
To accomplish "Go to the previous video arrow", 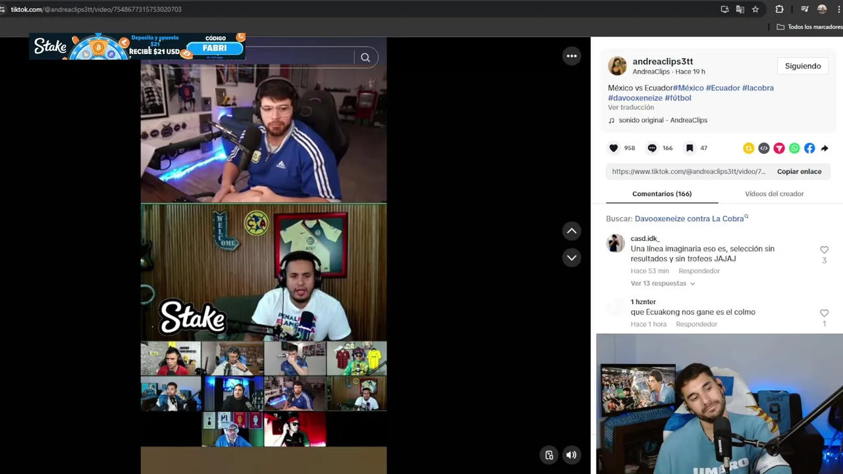I will (572, 231).
